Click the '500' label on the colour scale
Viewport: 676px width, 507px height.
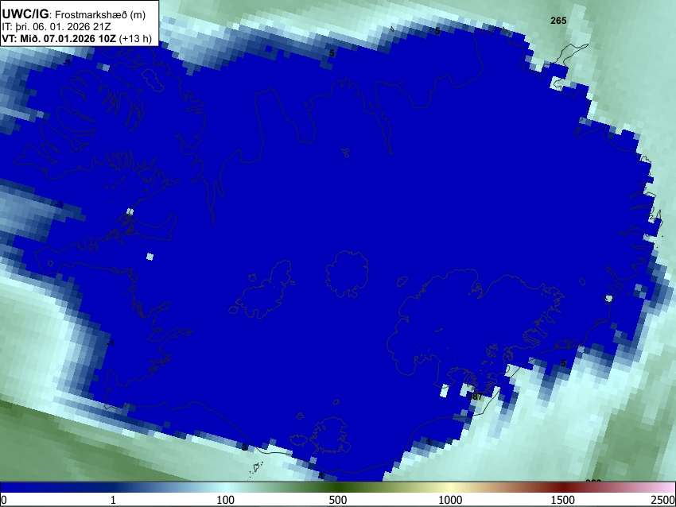tap(337, 500)
